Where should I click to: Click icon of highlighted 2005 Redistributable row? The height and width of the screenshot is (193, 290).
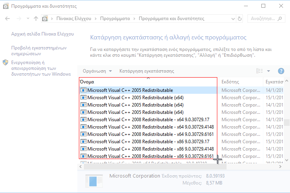84,90
